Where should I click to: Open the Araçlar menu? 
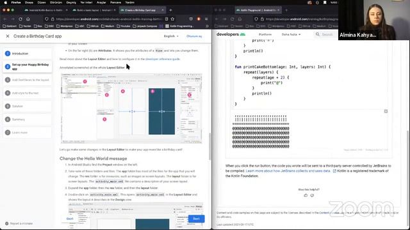tap(101, 3)
